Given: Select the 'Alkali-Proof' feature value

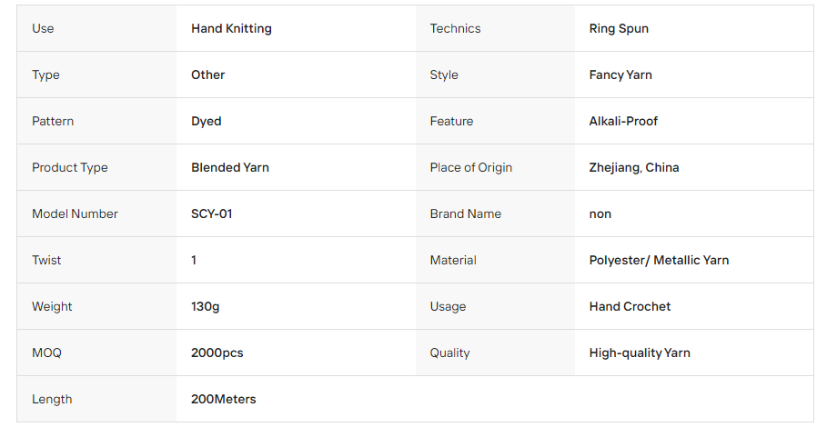Looking at the screenshot, I should pyautogui.click(x=623, y=121).
